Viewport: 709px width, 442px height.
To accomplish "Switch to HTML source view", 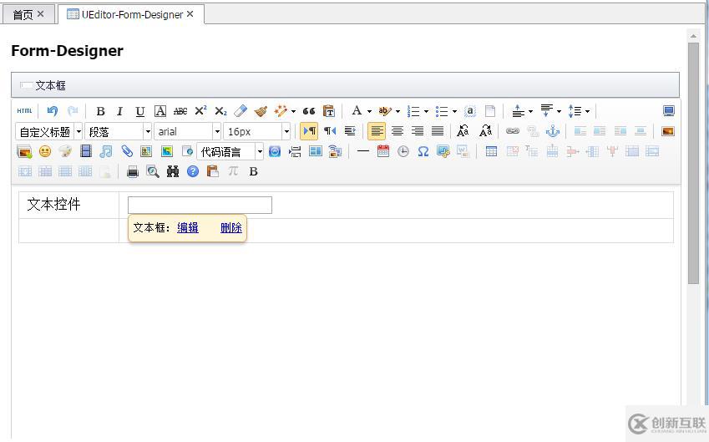I will point(24,111).
